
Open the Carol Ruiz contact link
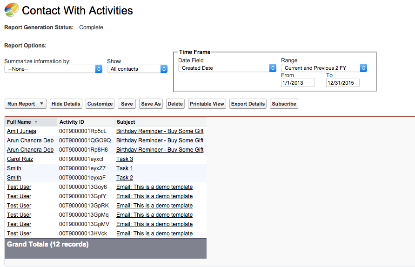(20, 159)
